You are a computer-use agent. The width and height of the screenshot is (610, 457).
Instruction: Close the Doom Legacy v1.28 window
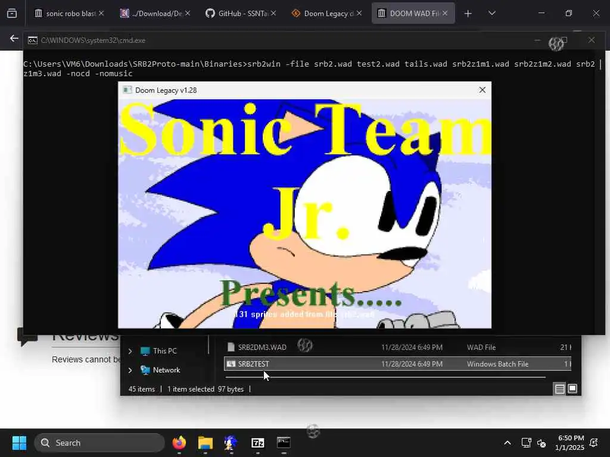[483, 90]
